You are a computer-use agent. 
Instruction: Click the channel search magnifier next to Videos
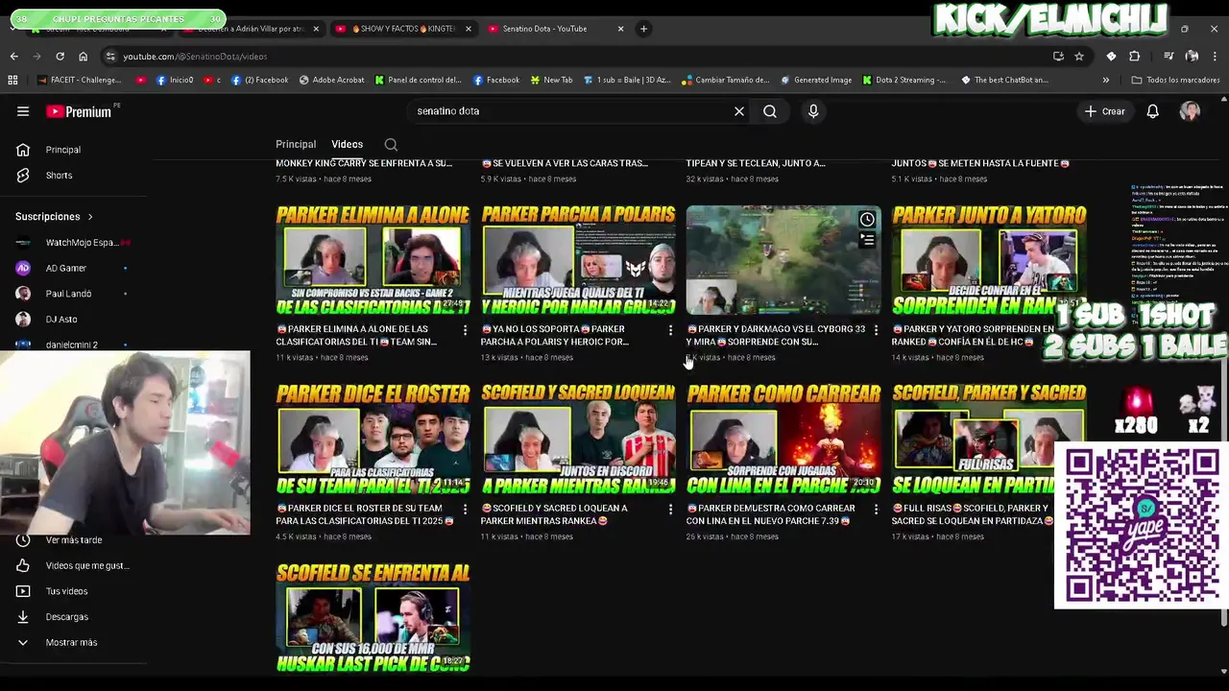[391, 145]
